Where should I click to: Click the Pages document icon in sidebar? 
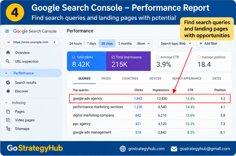pos(8,112)
